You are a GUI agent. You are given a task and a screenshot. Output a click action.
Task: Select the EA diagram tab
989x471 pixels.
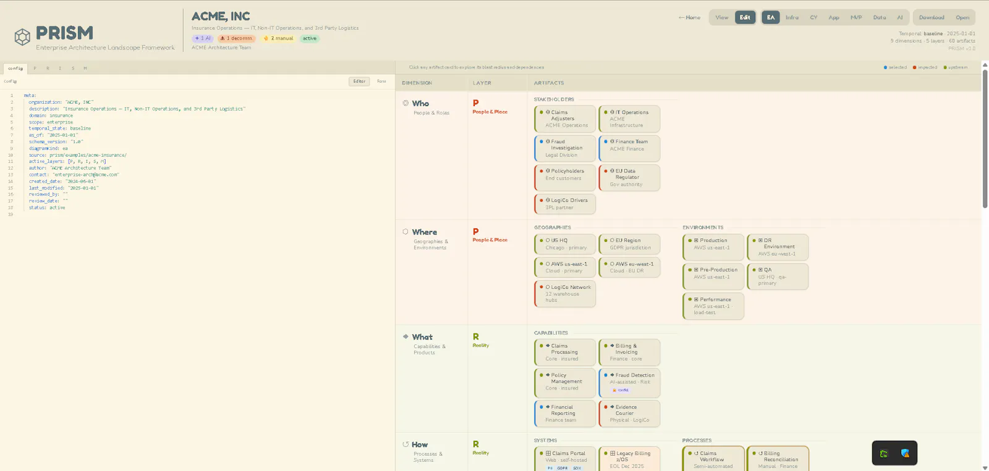click(771, 17)
